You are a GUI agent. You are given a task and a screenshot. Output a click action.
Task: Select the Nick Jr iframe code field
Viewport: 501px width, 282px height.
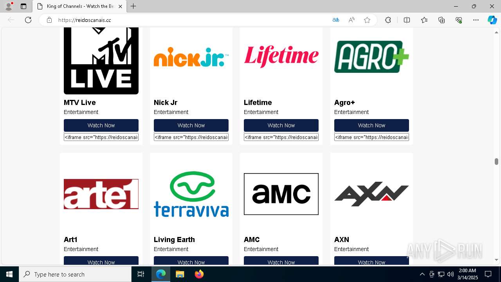(x=191, y=137)
